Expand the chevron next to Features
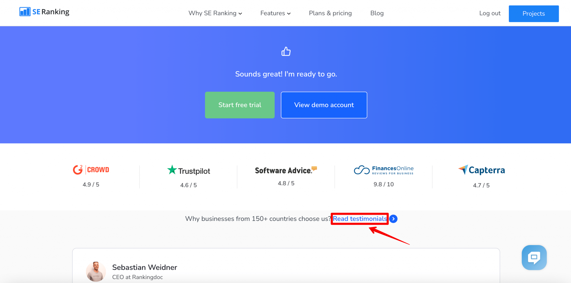 [289, 13]
